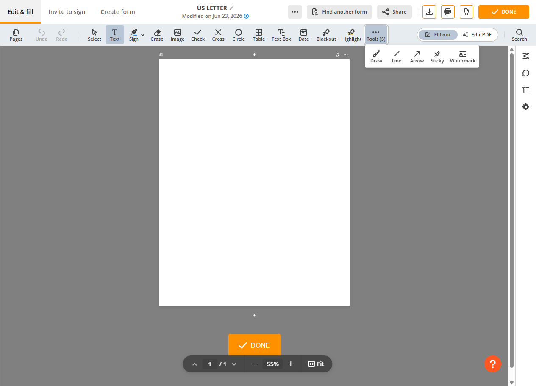This screenshot has width=536, height=386.
Task: Select the Text Box tool
Action: (x=281, y=35)
